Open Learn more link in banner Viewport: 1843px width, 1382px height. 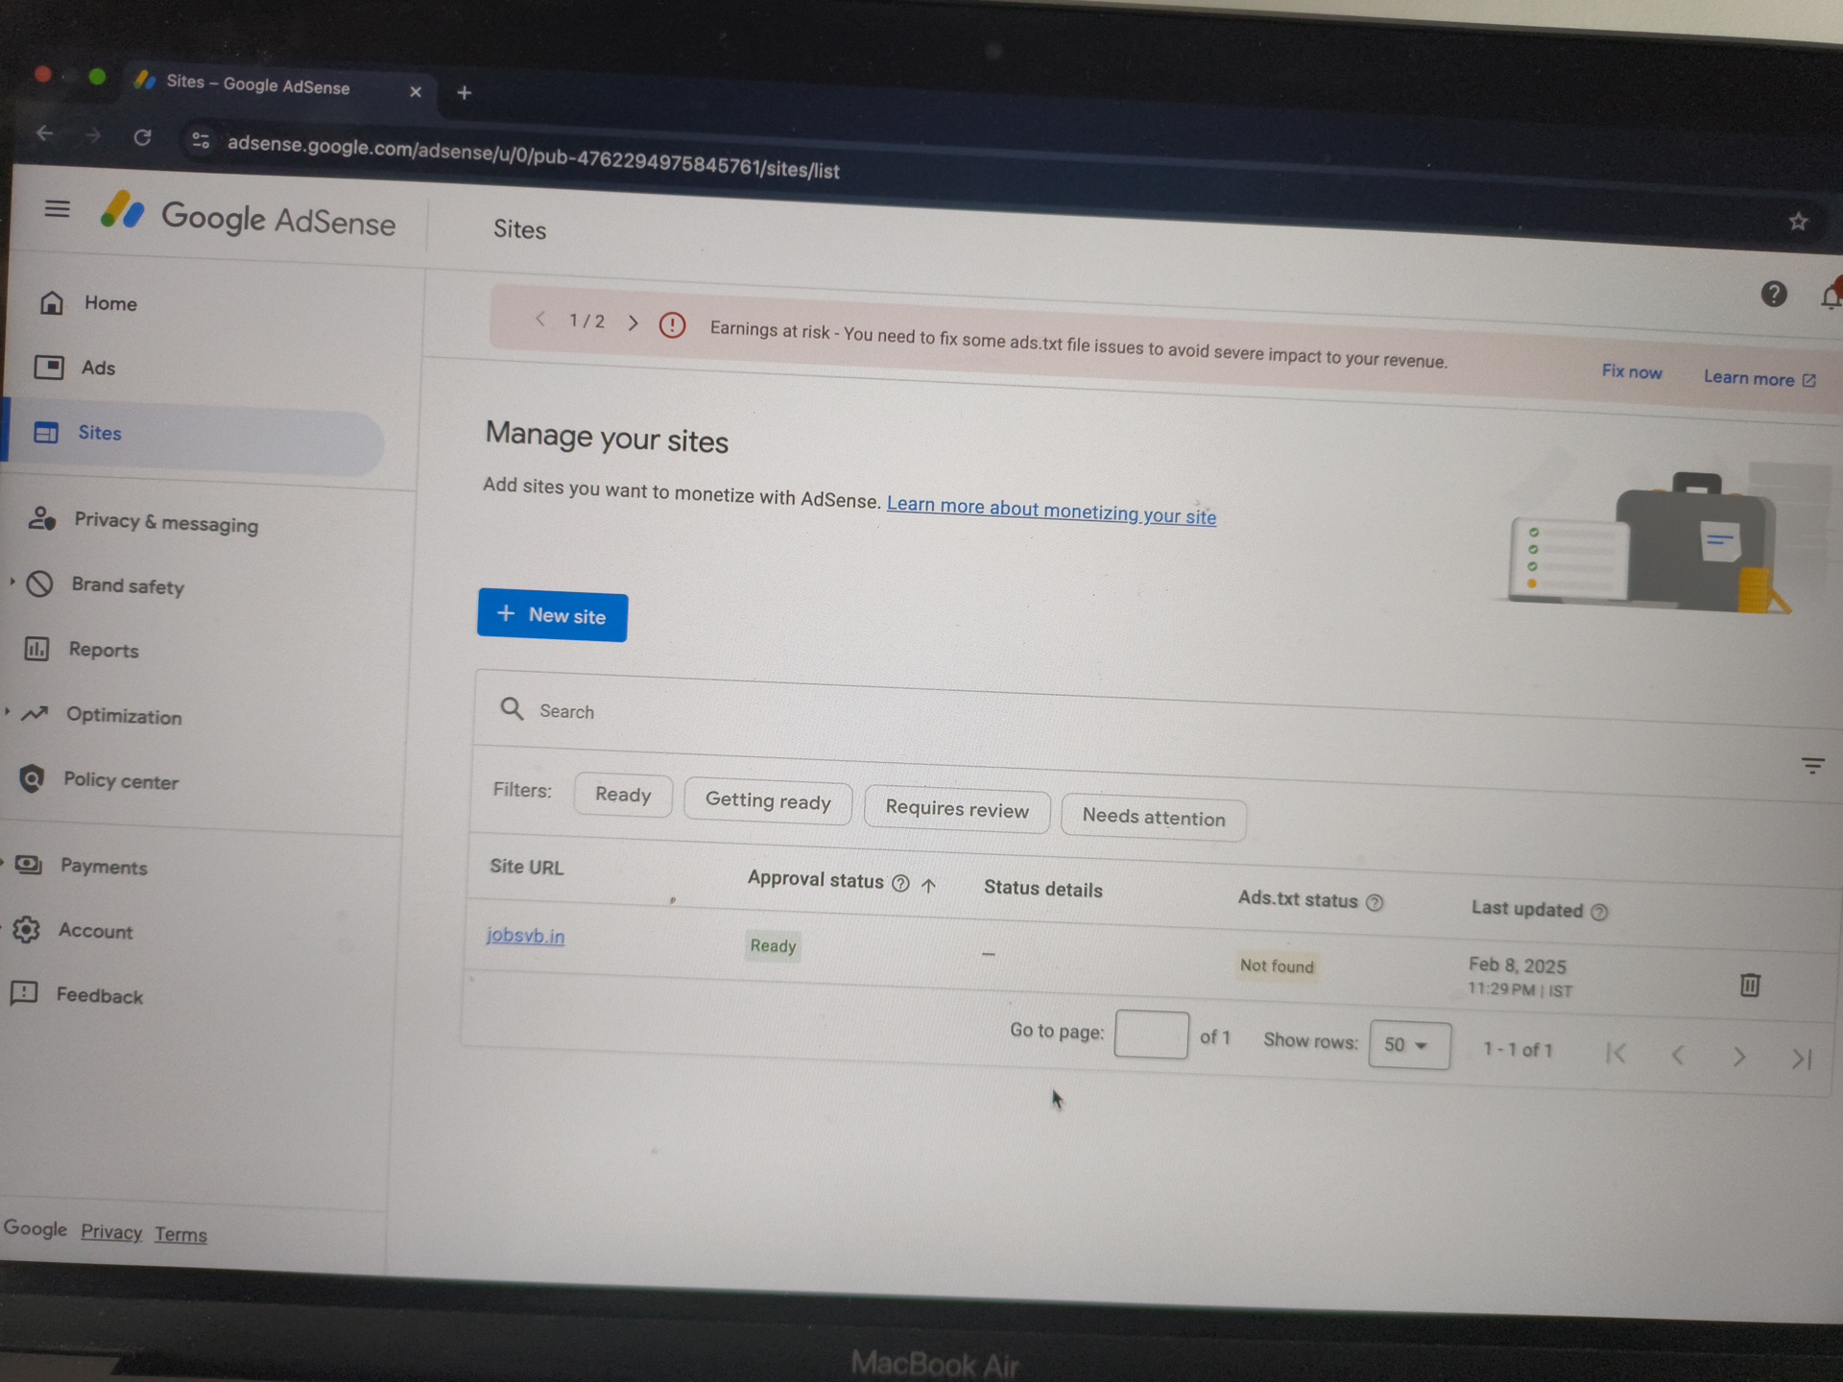[x=1759, y=379]
